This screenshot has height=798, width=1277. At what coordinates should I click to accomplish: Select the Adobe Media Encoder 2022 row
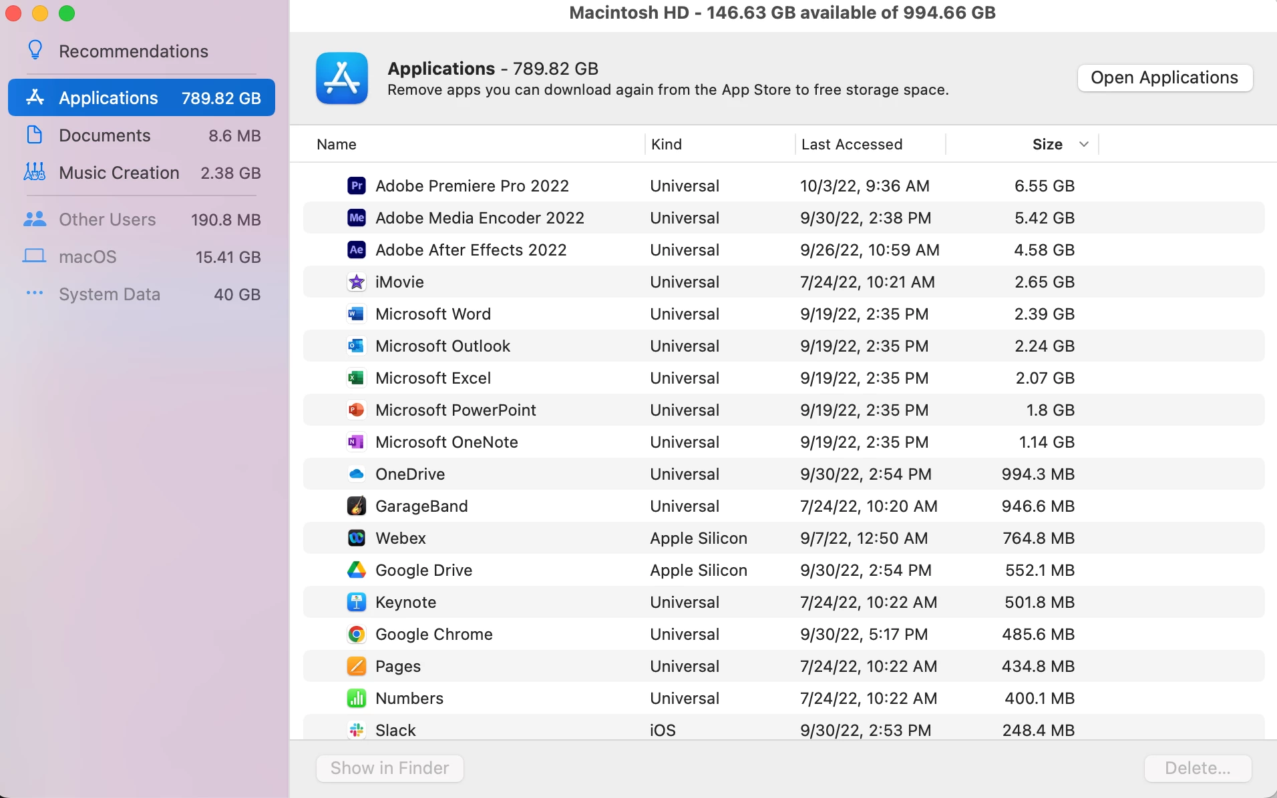[x=784, y=218]
